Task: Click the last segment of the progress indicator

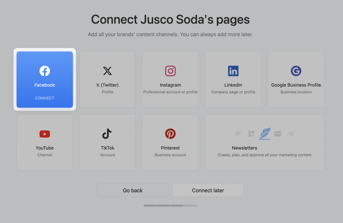Action: 190,206
